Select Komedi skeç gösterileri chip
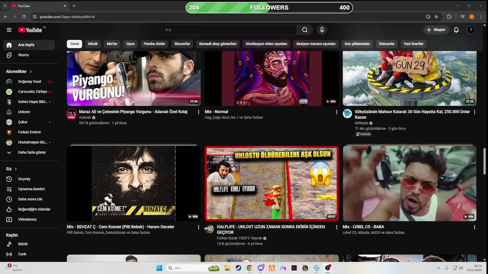 pyautogui.click(x=218, y=44)
